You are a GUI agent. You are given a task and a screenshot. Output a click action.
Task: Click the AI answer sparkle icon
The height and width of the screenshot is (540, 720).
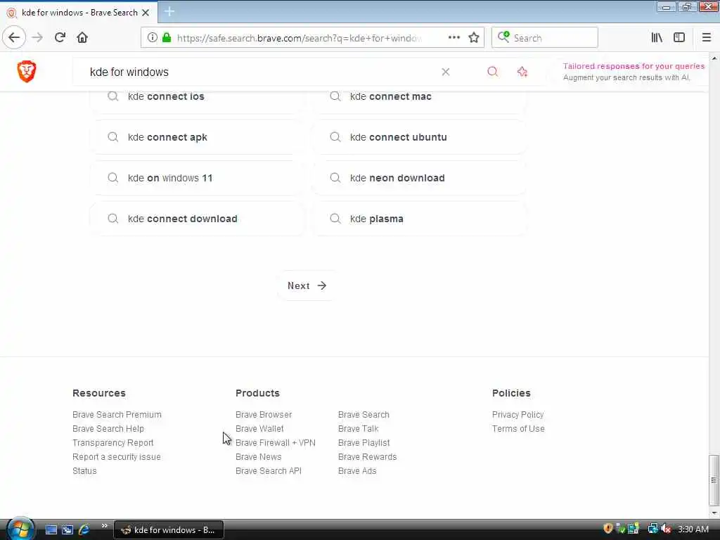click(522, 72)
